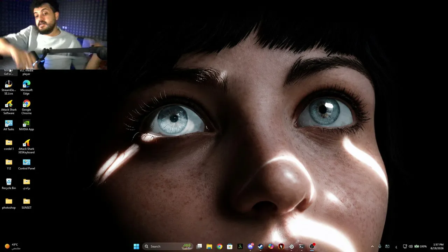The image size is (448, 252).
Task: Select the cordel 1 folder on desktop
Action: [9, 145]
